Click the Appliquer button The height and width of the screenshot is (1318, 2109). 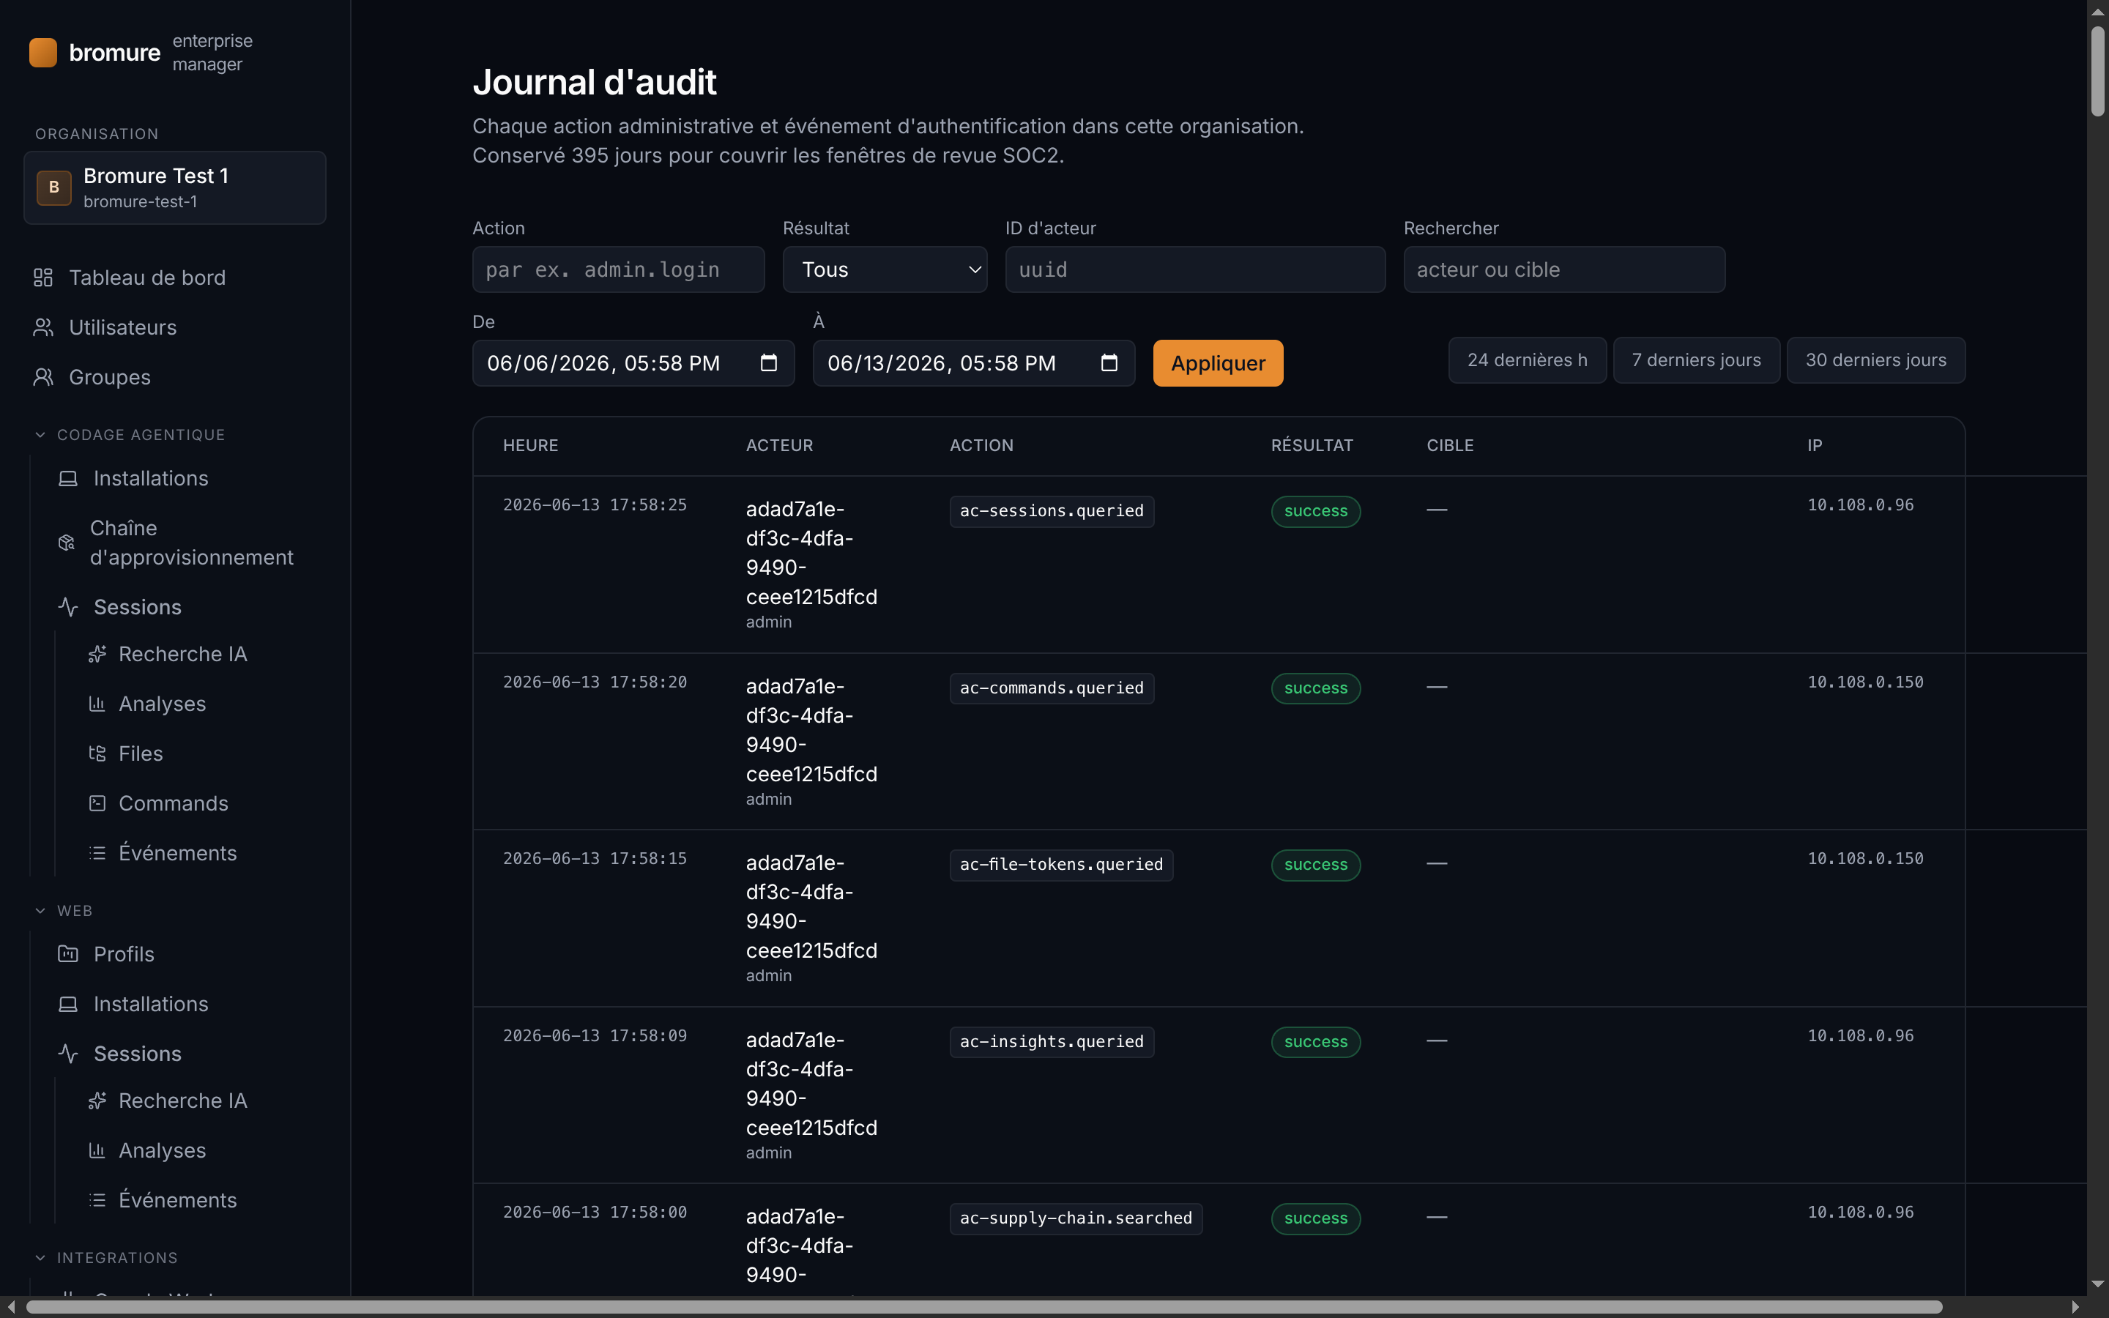click(x=1218, y=362)
